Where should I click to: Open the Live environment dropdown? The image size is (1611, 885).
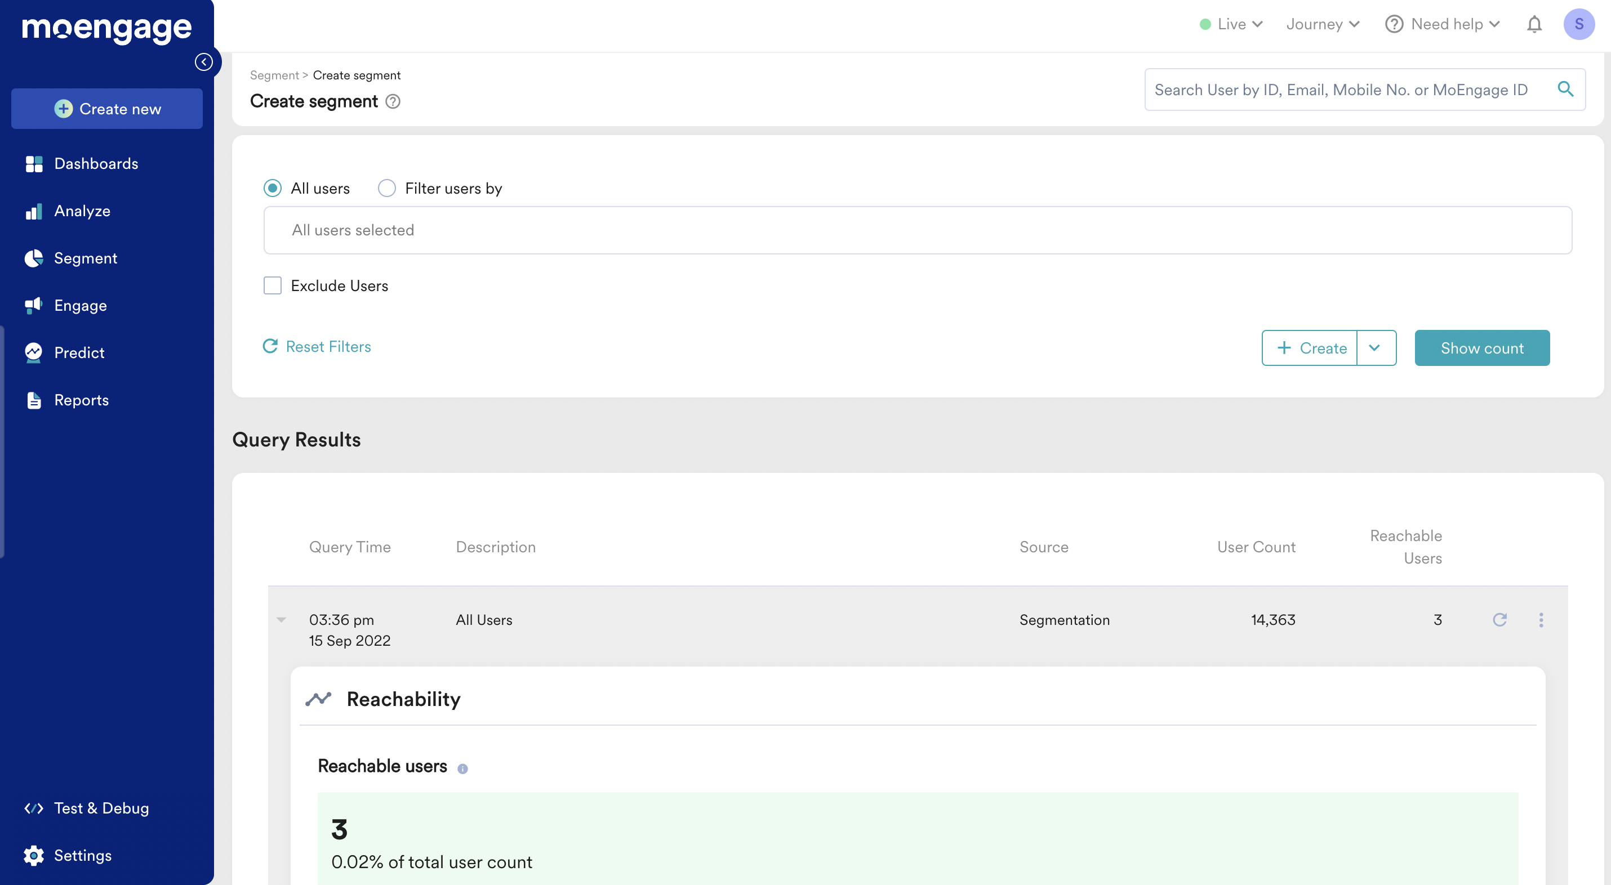tap(1231, 24)
